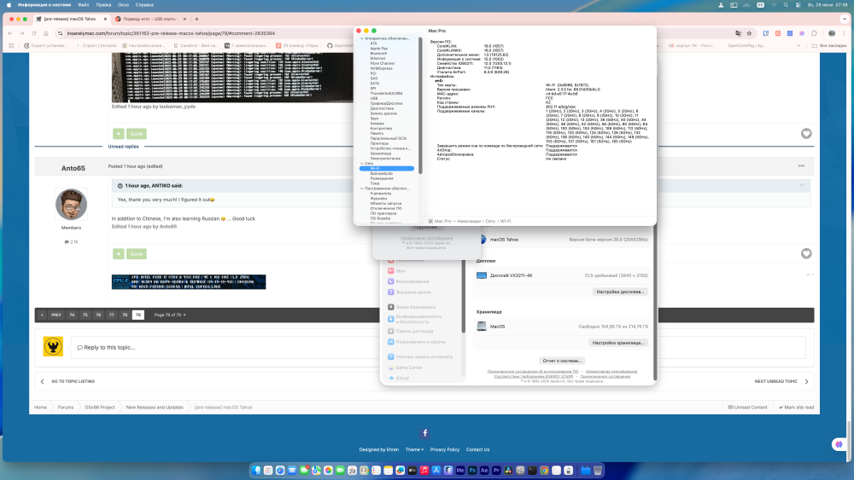This screenshot has height=480, width=854.
Task: Like Anto65's post with the heart icon
Action: (x=806, y=254)
